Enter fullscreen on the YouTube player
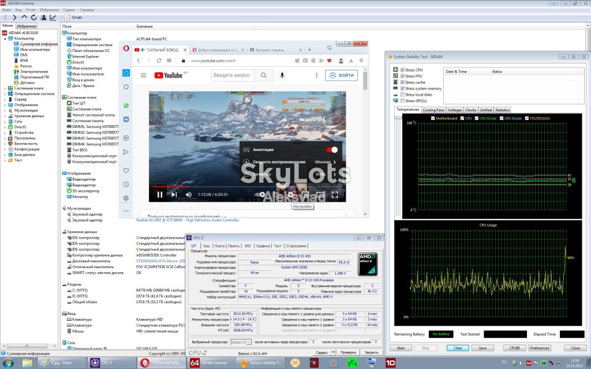591x369 pixels. click(x=335, y=195)
